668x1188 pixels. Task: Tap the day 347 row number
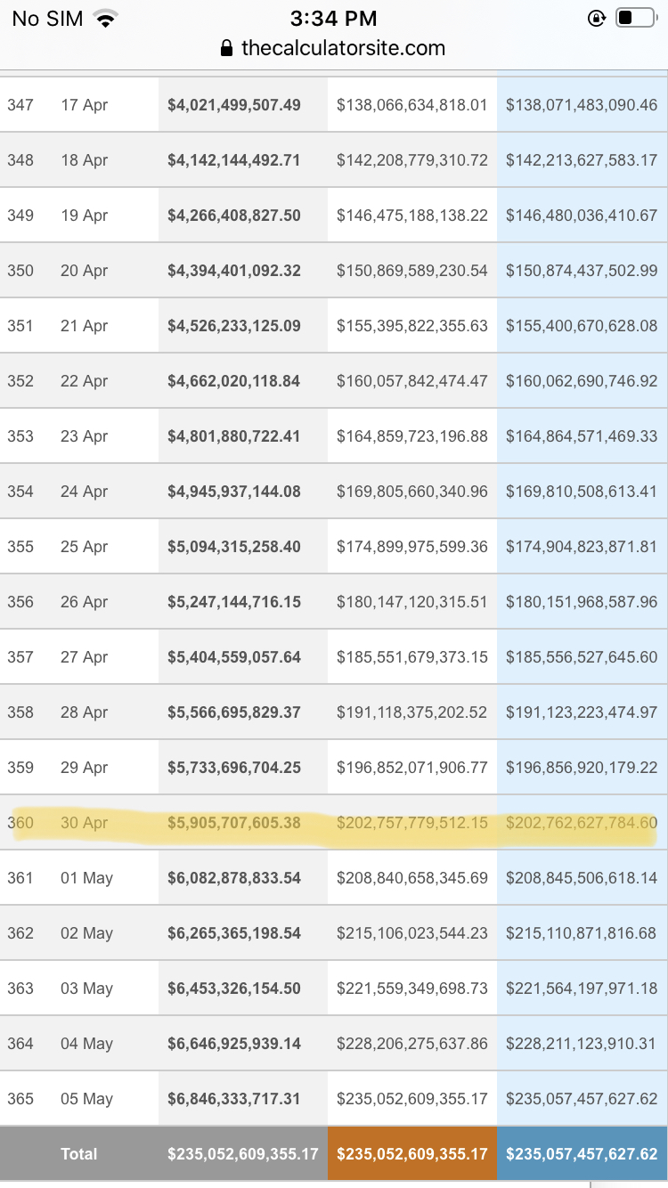pyautogui.click(x=20, y=105)
